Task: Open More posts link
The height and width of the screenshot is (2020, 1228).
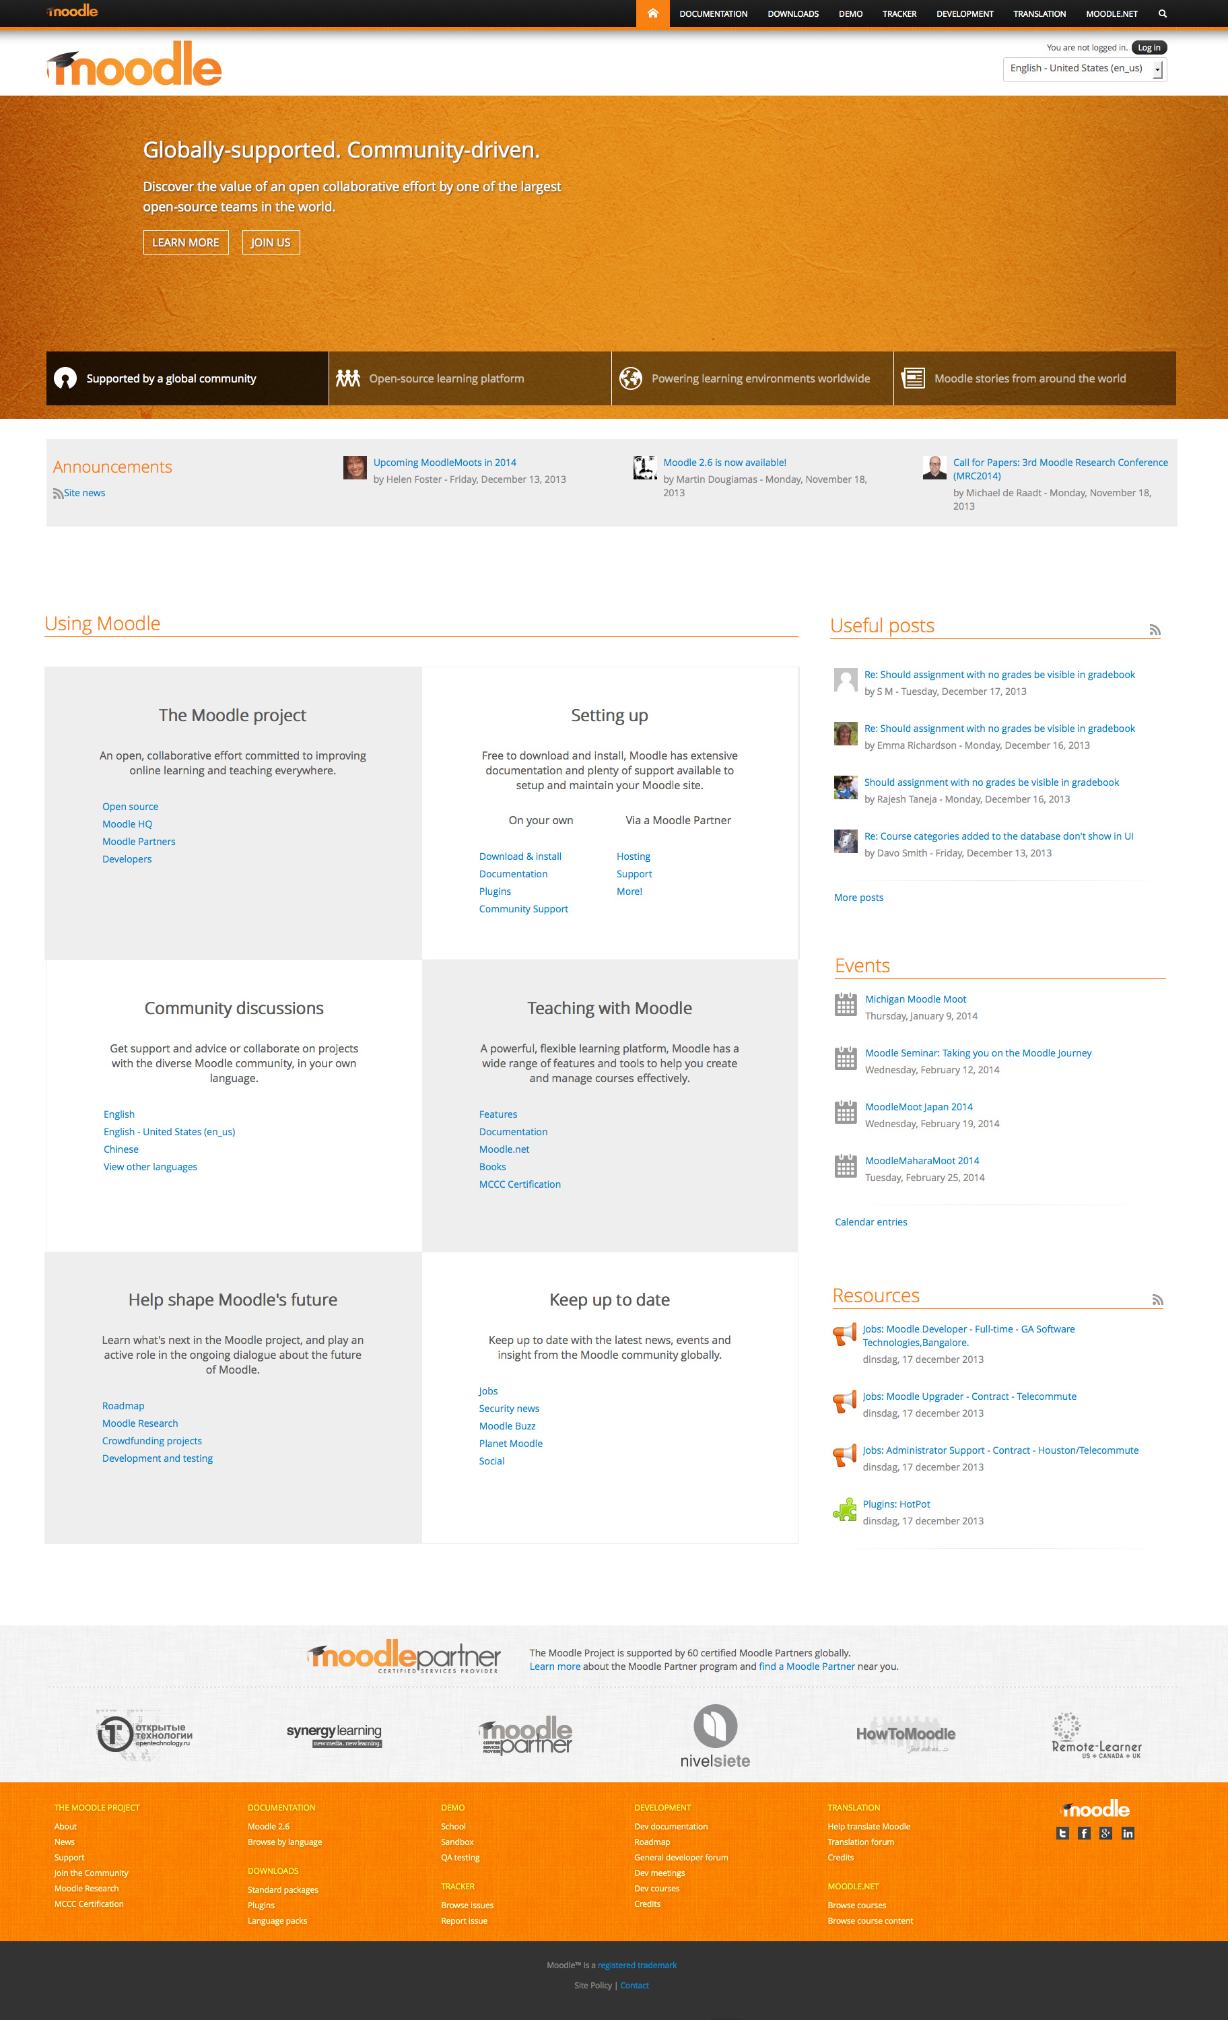Action: point(858,897)
